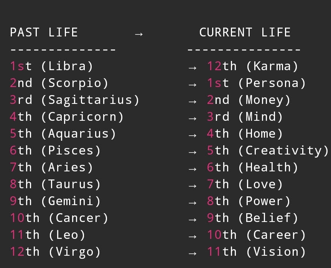Image resolution: width=331 pixels, height=268 pixels.
Task: Click the 1st (Persona) entry
Action: (x=256, y=83)
